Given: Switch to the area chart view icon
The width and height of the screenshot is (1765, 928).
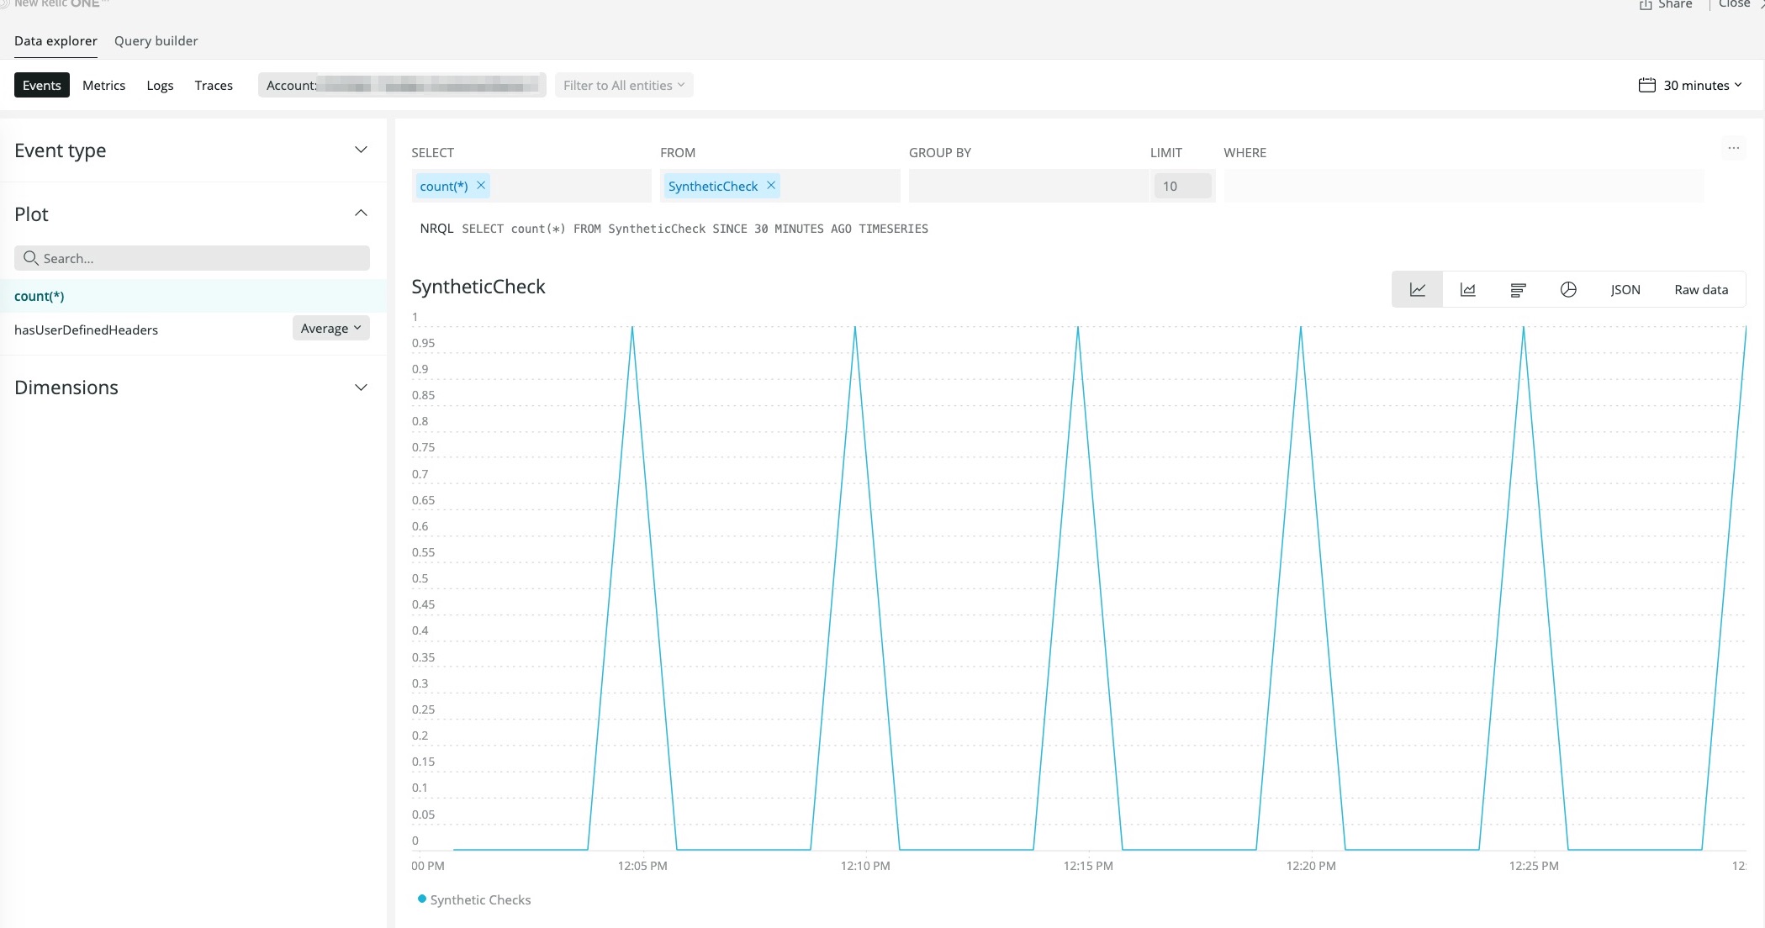Looking at the screenshot, I should tap(1468, 289).
